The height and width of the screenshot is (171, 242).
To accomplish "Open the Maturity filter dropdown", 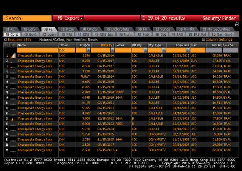I will coord(113,50).
